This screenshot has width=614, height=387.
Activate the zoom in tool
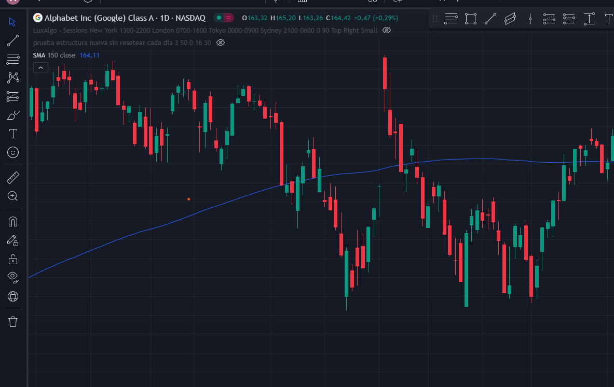(12, 196)
